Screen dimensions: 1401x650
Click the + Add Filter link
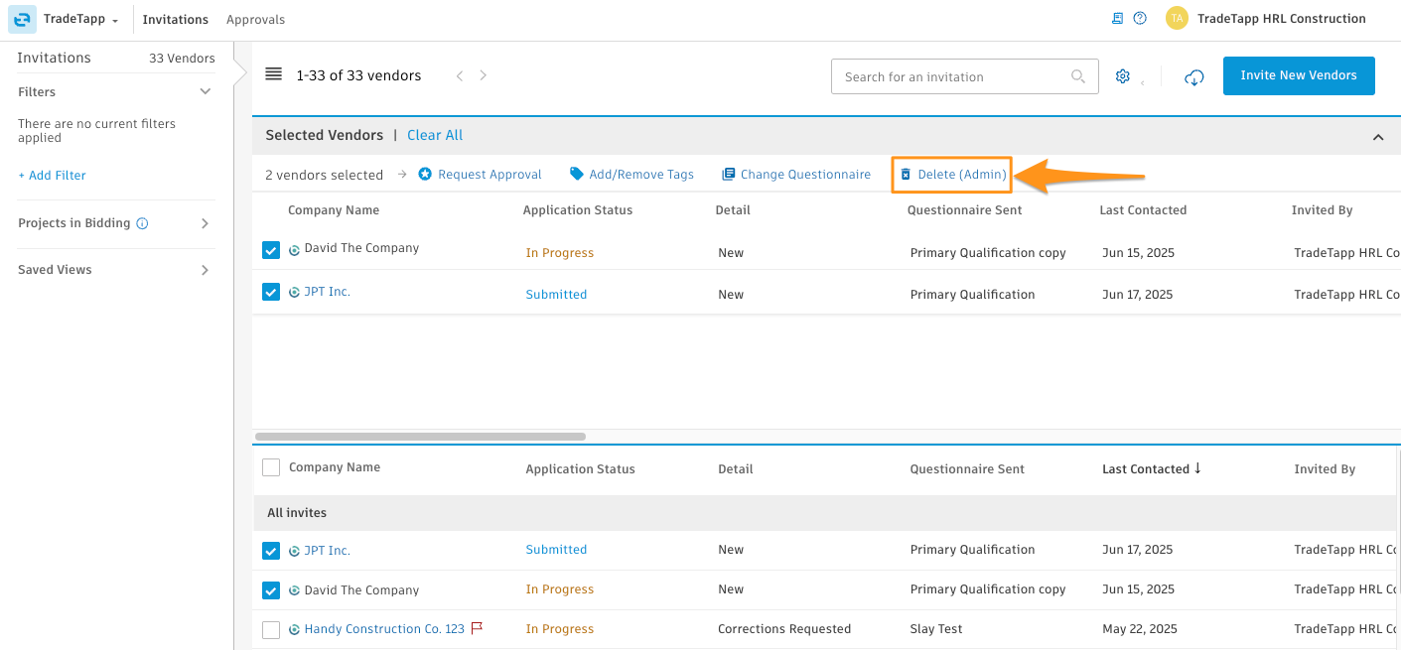pos(53,176)
